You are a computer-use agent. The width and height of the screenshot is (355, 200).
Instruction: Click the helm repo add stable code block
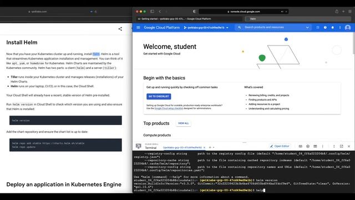(65, 145)
